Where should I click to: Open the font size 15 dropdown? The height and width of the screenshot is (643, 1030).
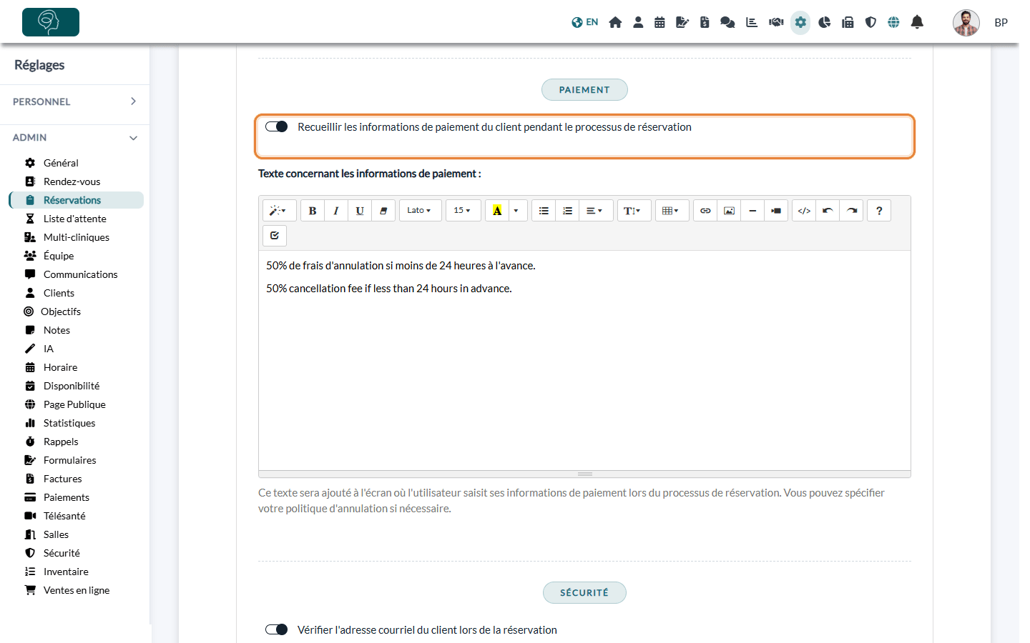click(x=463, y=211)
